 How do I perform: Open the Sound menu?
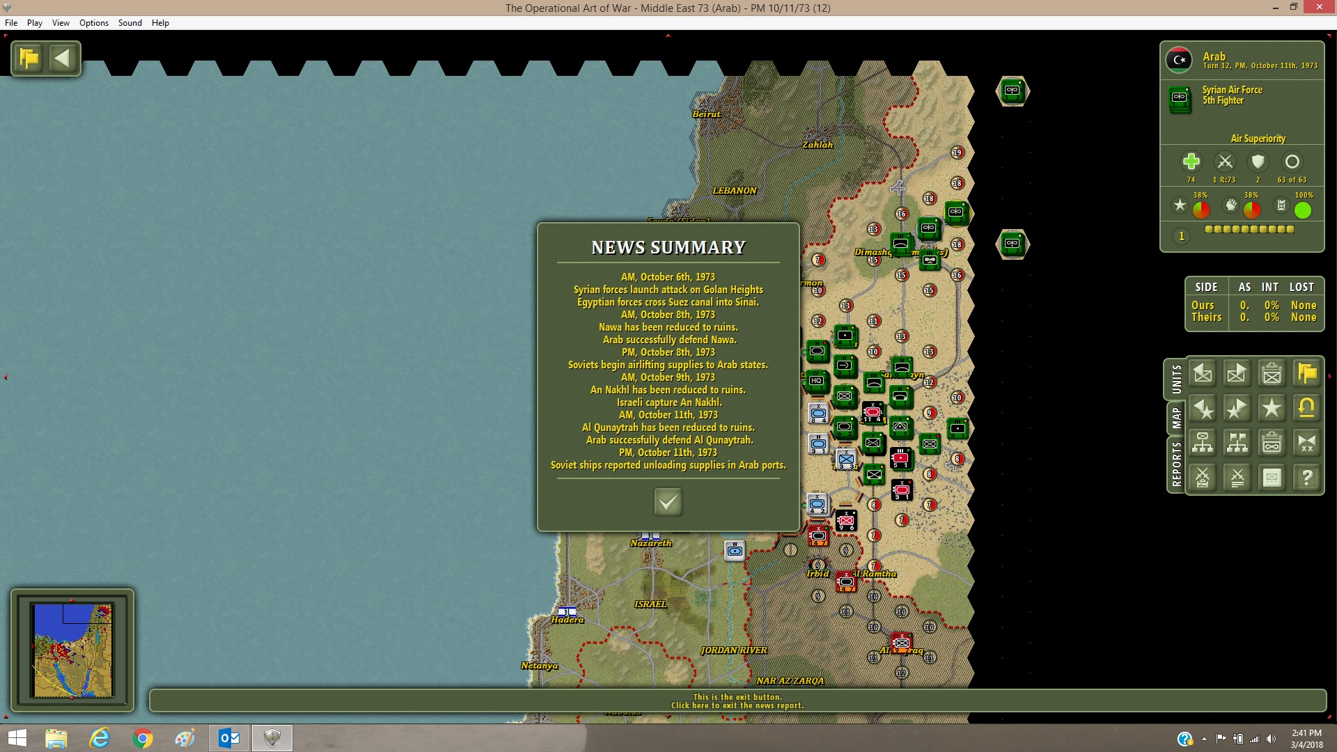tap(130, 23)
